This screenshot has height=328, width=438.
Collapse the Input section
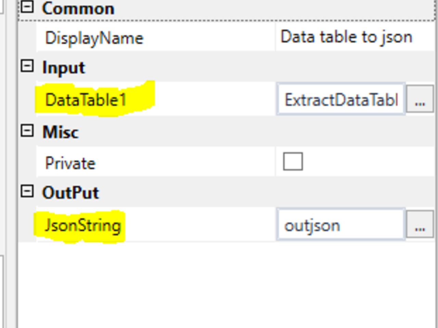[x=27, y=66]
